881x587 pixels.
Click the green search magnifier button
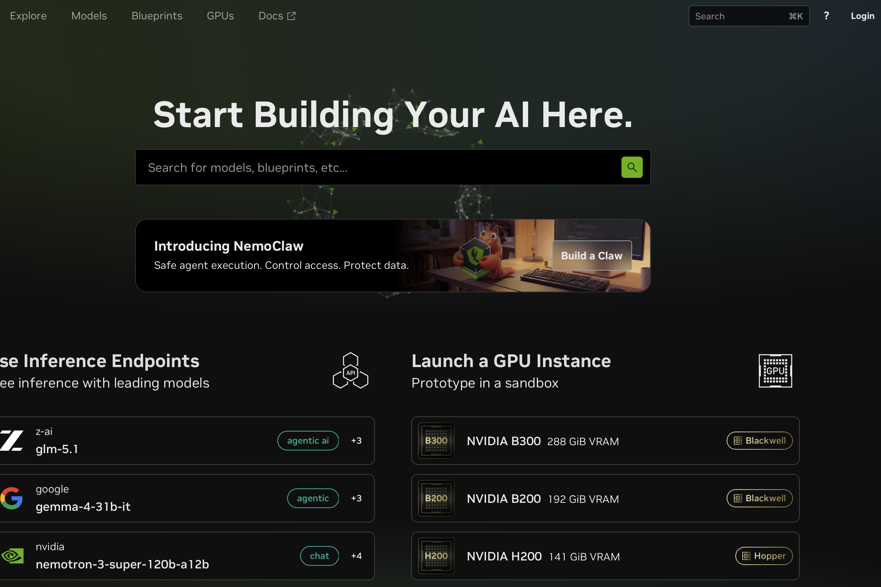tap(632, 167)
